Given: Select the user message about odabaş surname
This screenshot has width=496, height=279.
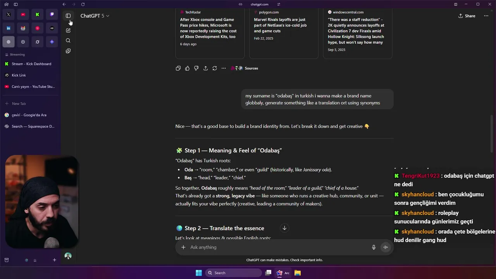Looking at the screenshot, I should (x=317, y=99).
